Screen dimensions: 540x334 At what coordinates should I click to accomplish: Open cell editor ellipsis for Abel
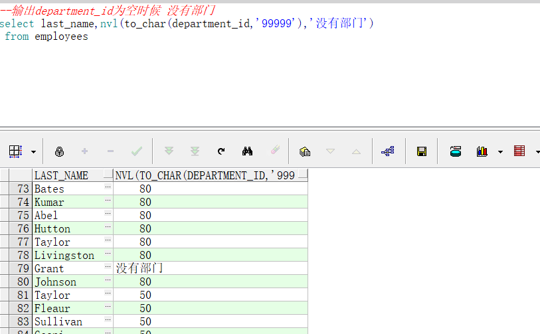108,214
